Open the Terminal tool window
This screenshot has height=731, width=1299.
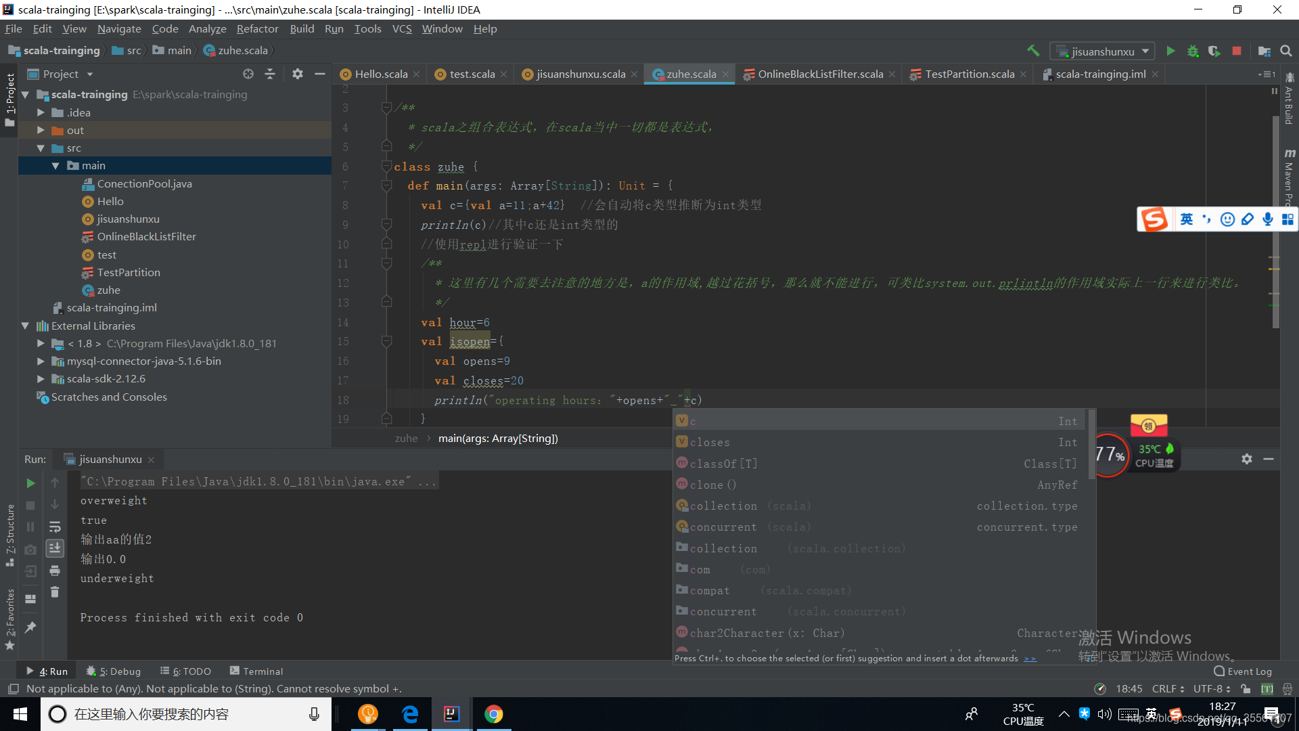point(256,671)
